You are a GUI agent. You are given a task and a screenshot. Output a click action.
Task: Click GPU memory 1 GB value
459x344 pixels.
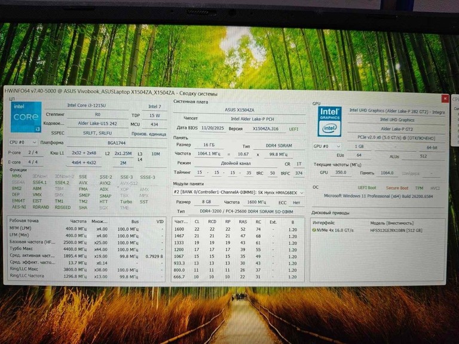(x=359, y=146)
